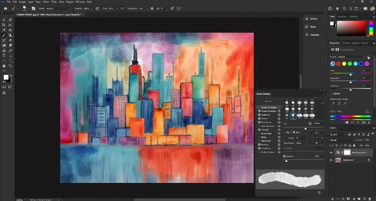
Task: Click the restore original brush size button
Action: [x=310, y=123]
